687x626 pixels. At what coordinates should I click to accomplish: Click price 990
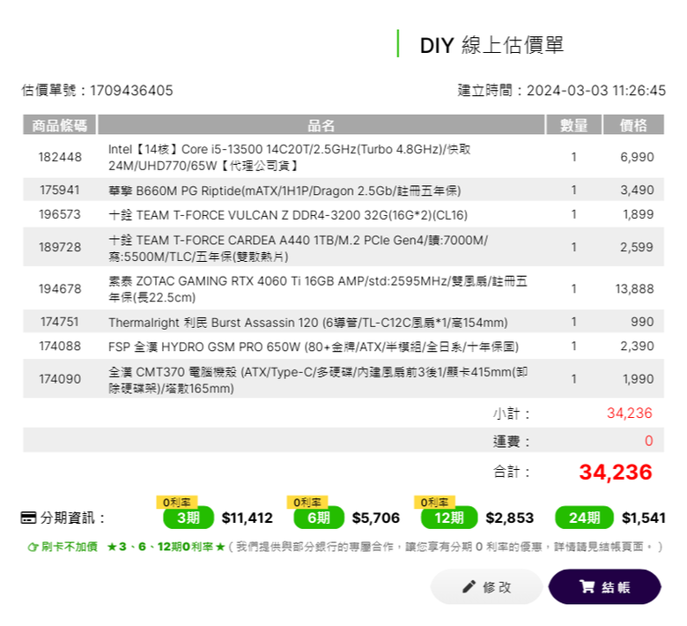pos(642,322)
